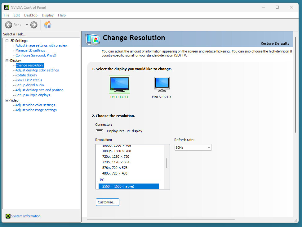The width and height of the screenshot is (302, 227).
Task: Click the DisplayPort connector icon
Action: pos(100,131)
